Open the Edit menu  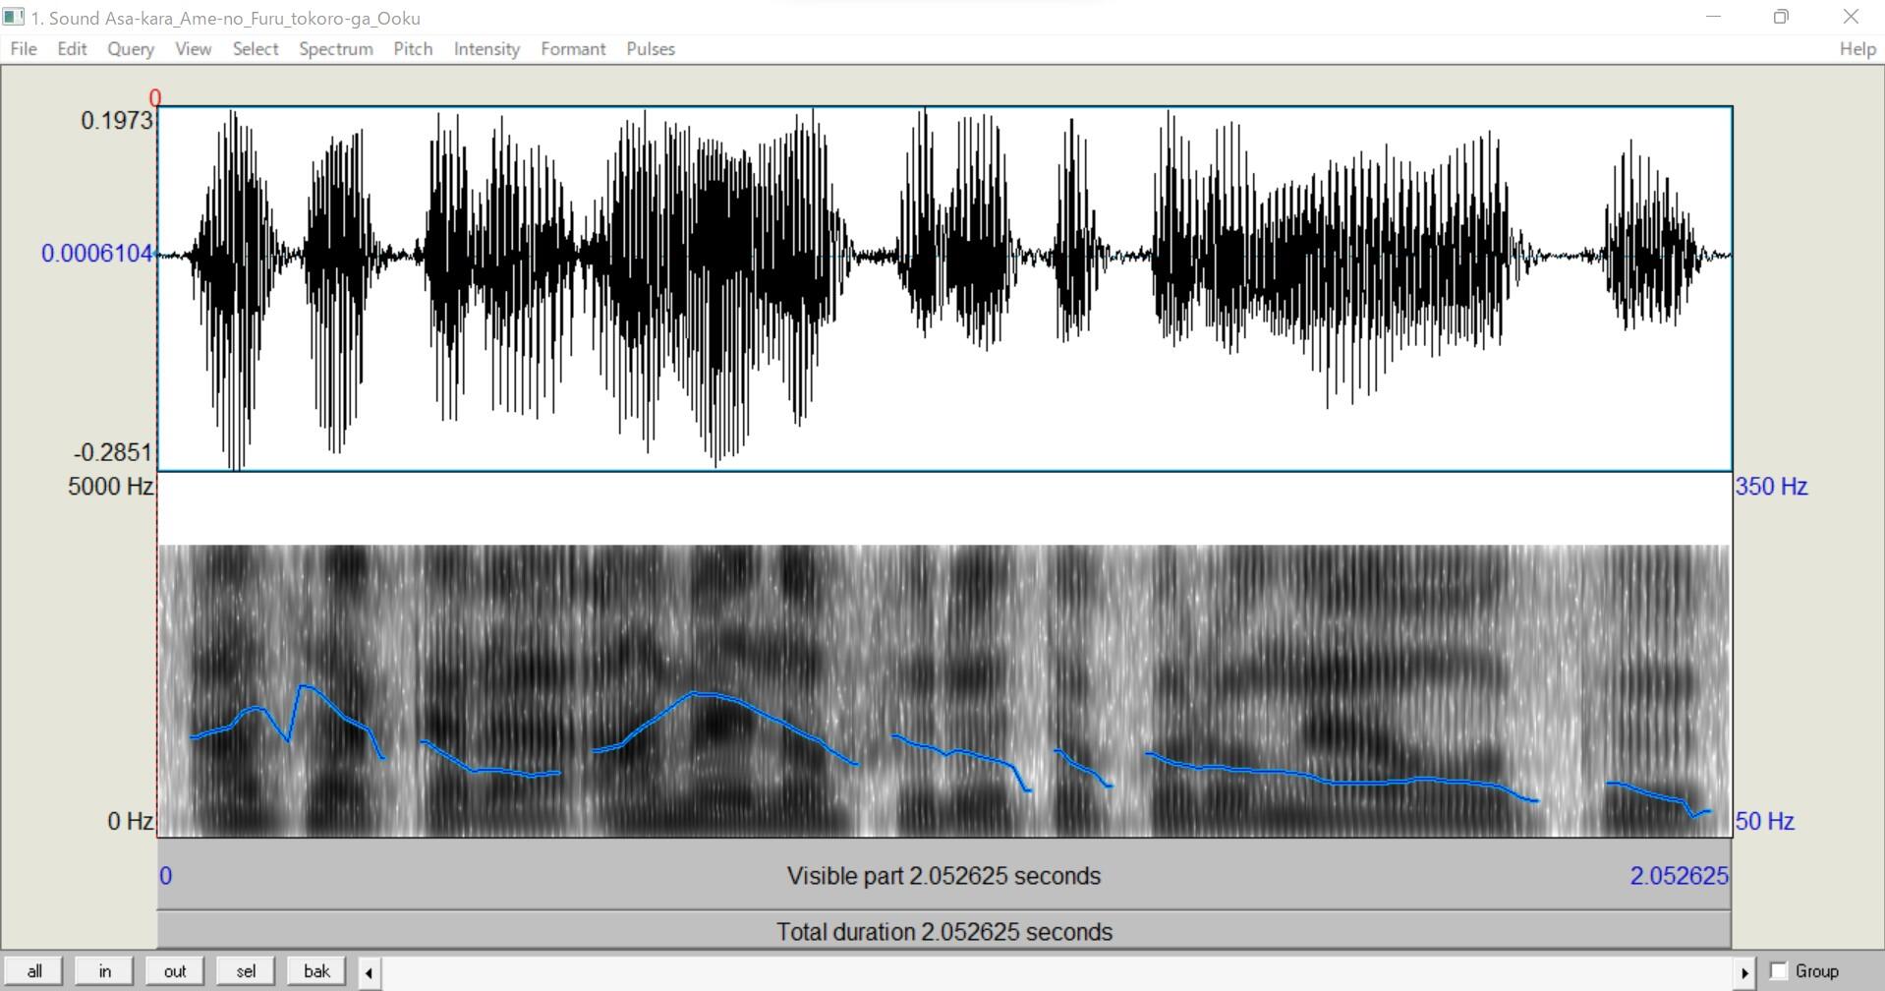pos(72,49)
